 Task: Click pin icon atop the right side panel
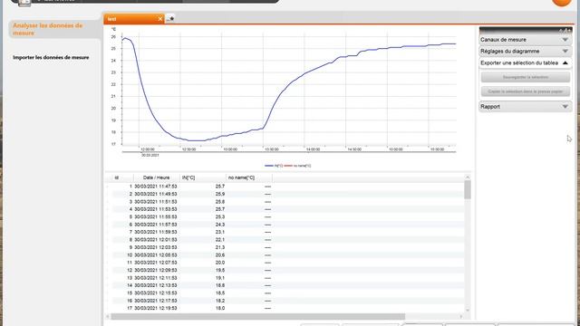click(x=565, y=30)
